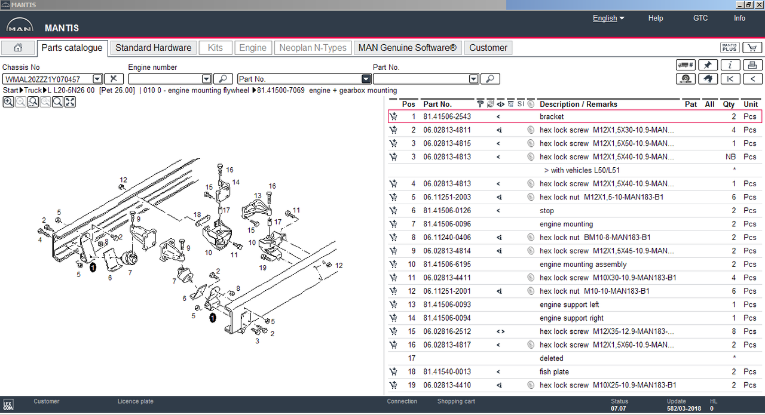Switch to Parts catalogue tab

click(x=72, y=48)
